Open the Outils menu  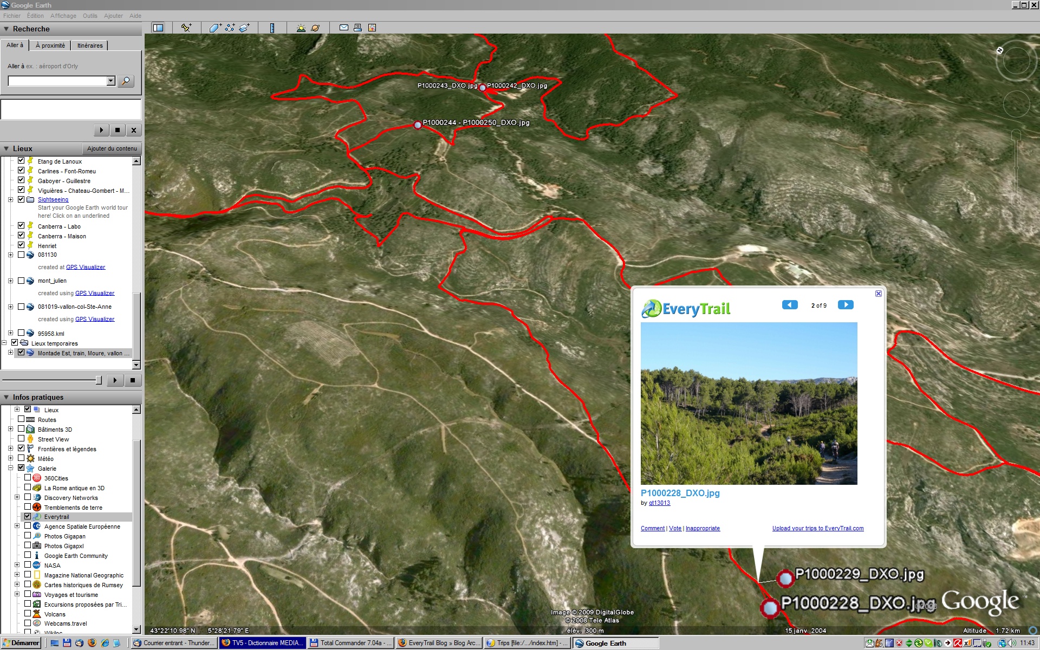(x=90, y=16)
